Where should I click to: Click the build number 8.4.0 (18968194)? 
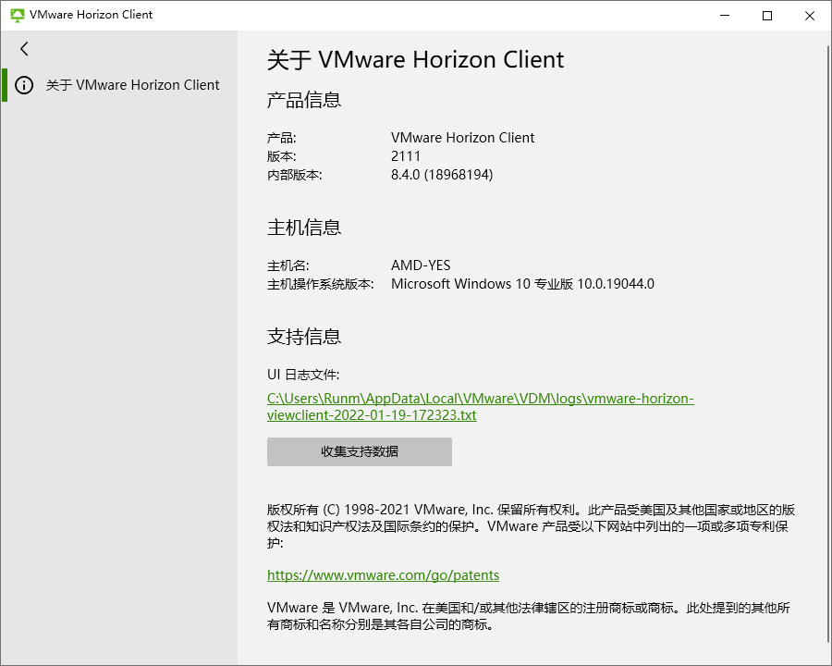coord(442,175)
